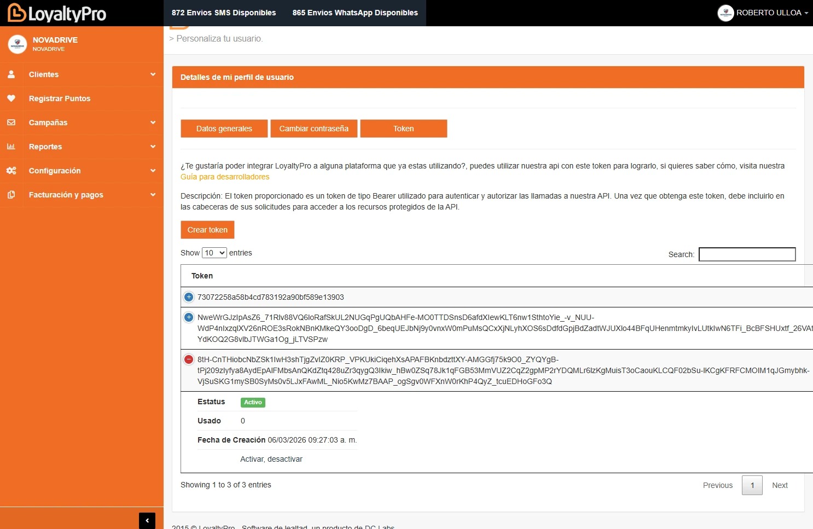Screen dimensions: 813x529
Task: Click the Crear token button
Action: [x=207, y=230]
